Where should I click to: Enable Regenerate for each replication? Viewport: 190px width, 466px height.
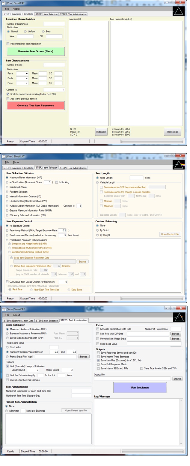pos(8,44)
